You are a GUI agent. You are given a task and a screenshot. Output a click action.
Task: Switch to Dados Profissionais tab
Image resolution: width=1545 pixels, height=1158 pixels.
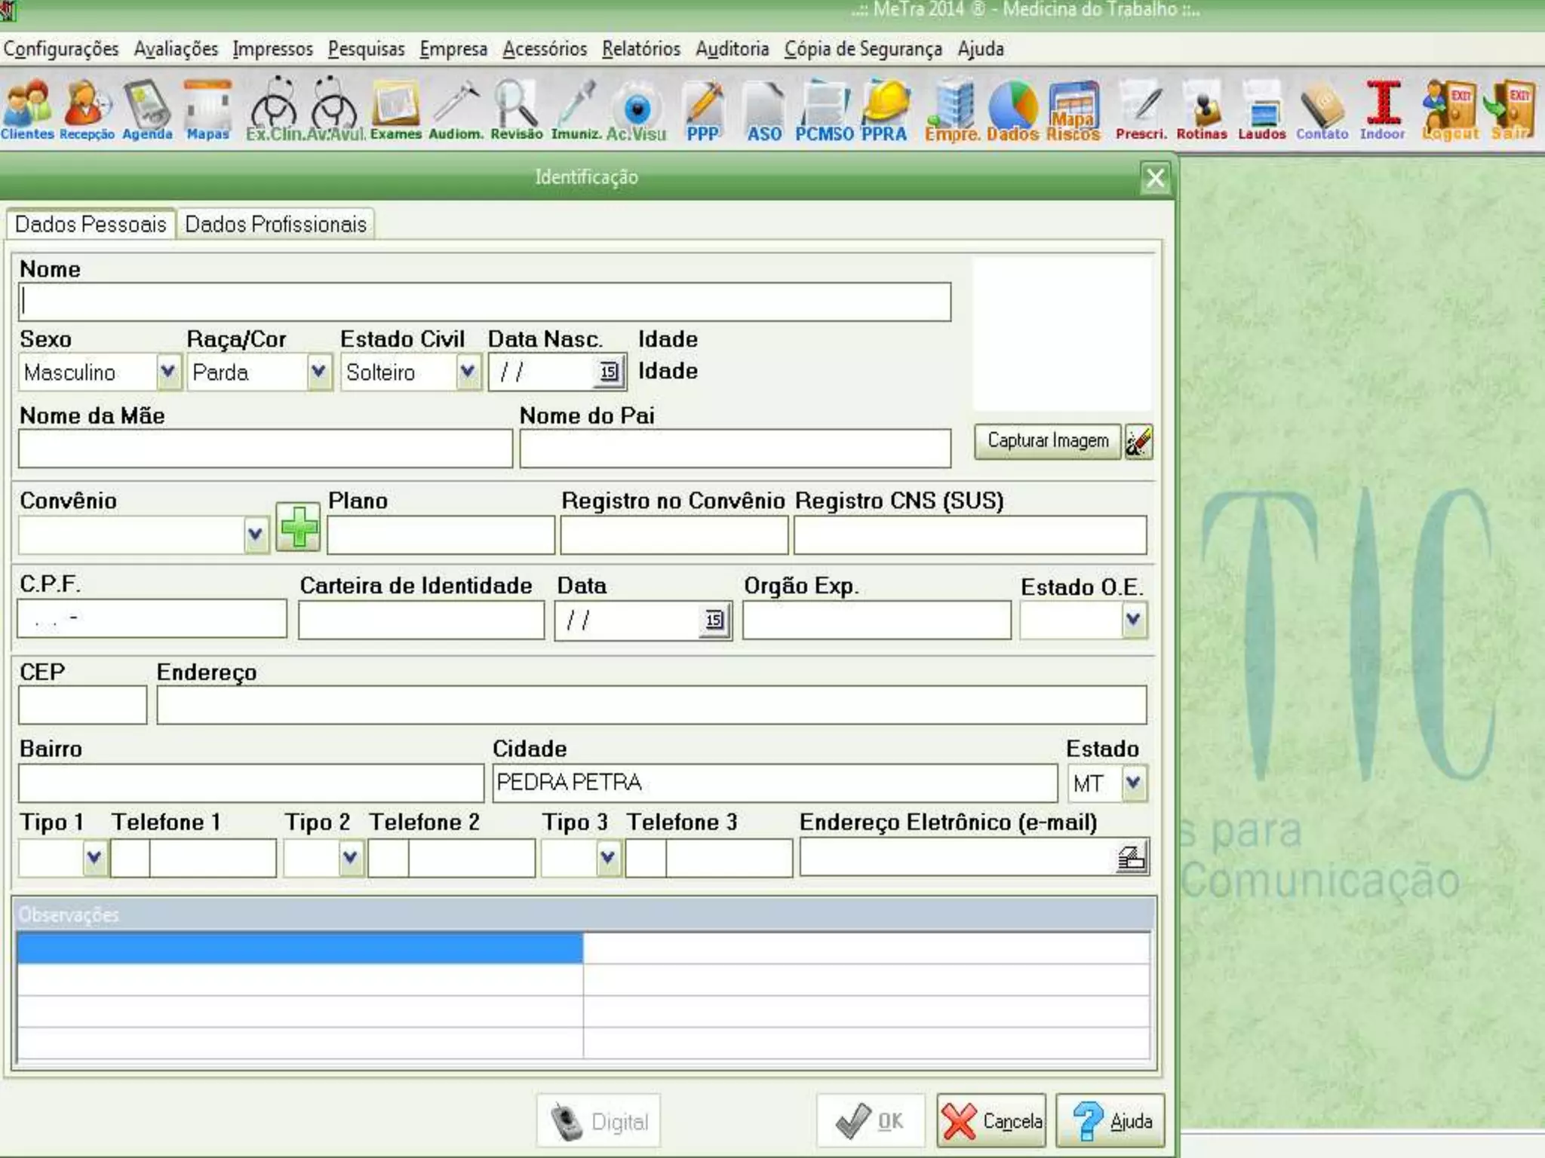[x=275, y=225]
